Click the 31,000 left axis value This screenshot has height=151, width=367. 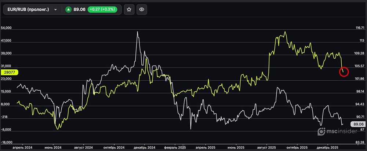pyautogui.click(x=6, y=66)
